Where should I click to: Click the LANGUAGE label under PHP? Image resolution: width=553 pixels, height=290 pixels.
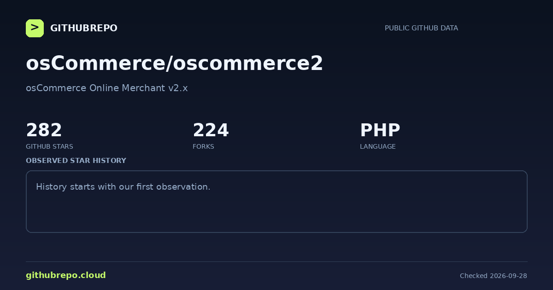pyautogui.click(x=377, y=146)
